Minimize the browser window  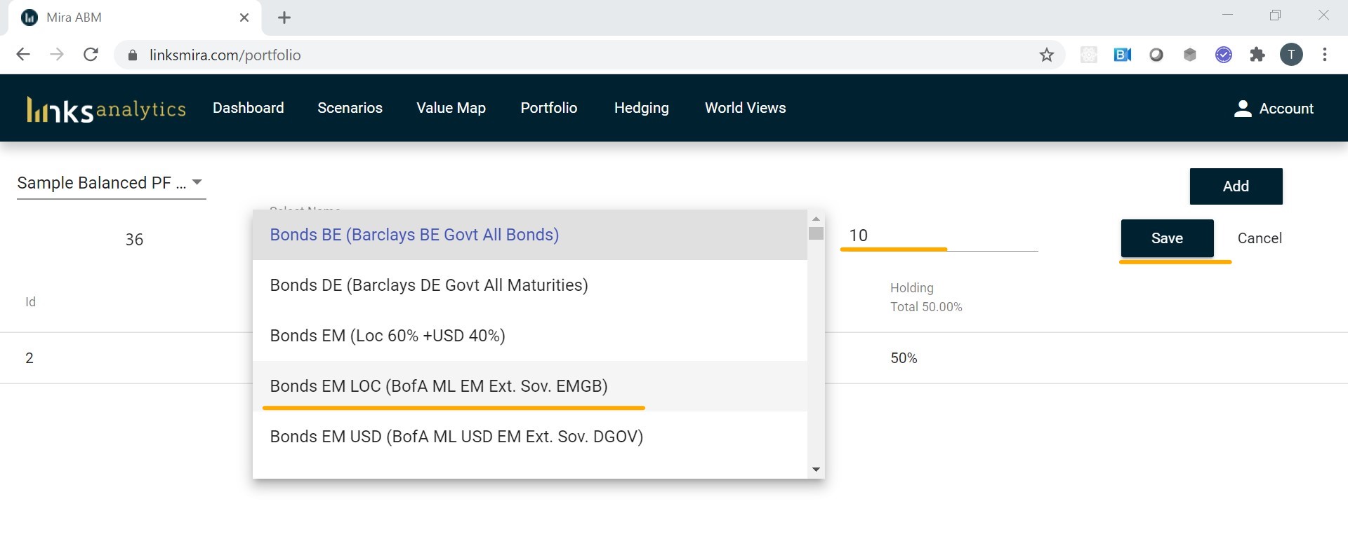point(1227,15)
